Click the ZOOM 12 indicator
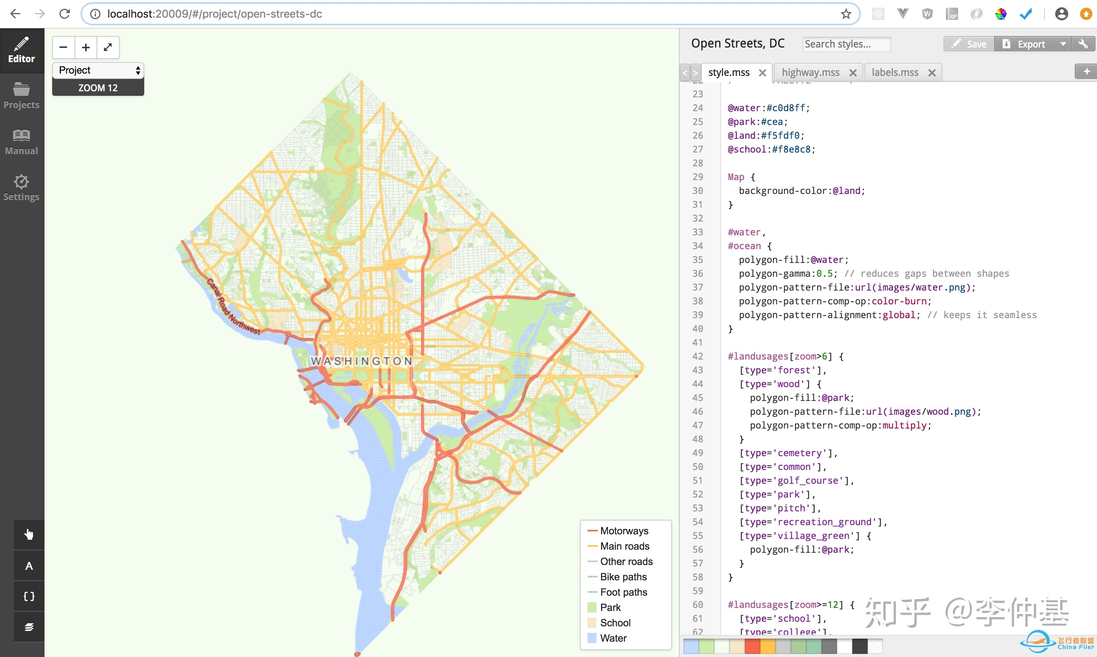 pyautogui.click(x=98, y=88)
